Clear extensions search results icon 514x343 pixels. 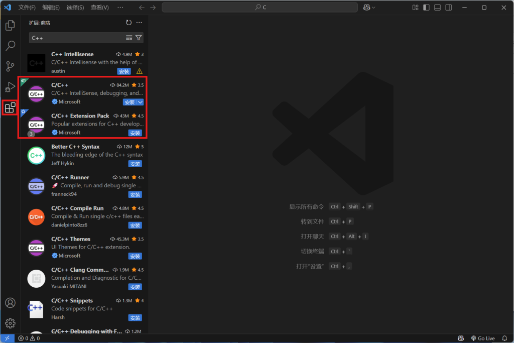point(129,38)
